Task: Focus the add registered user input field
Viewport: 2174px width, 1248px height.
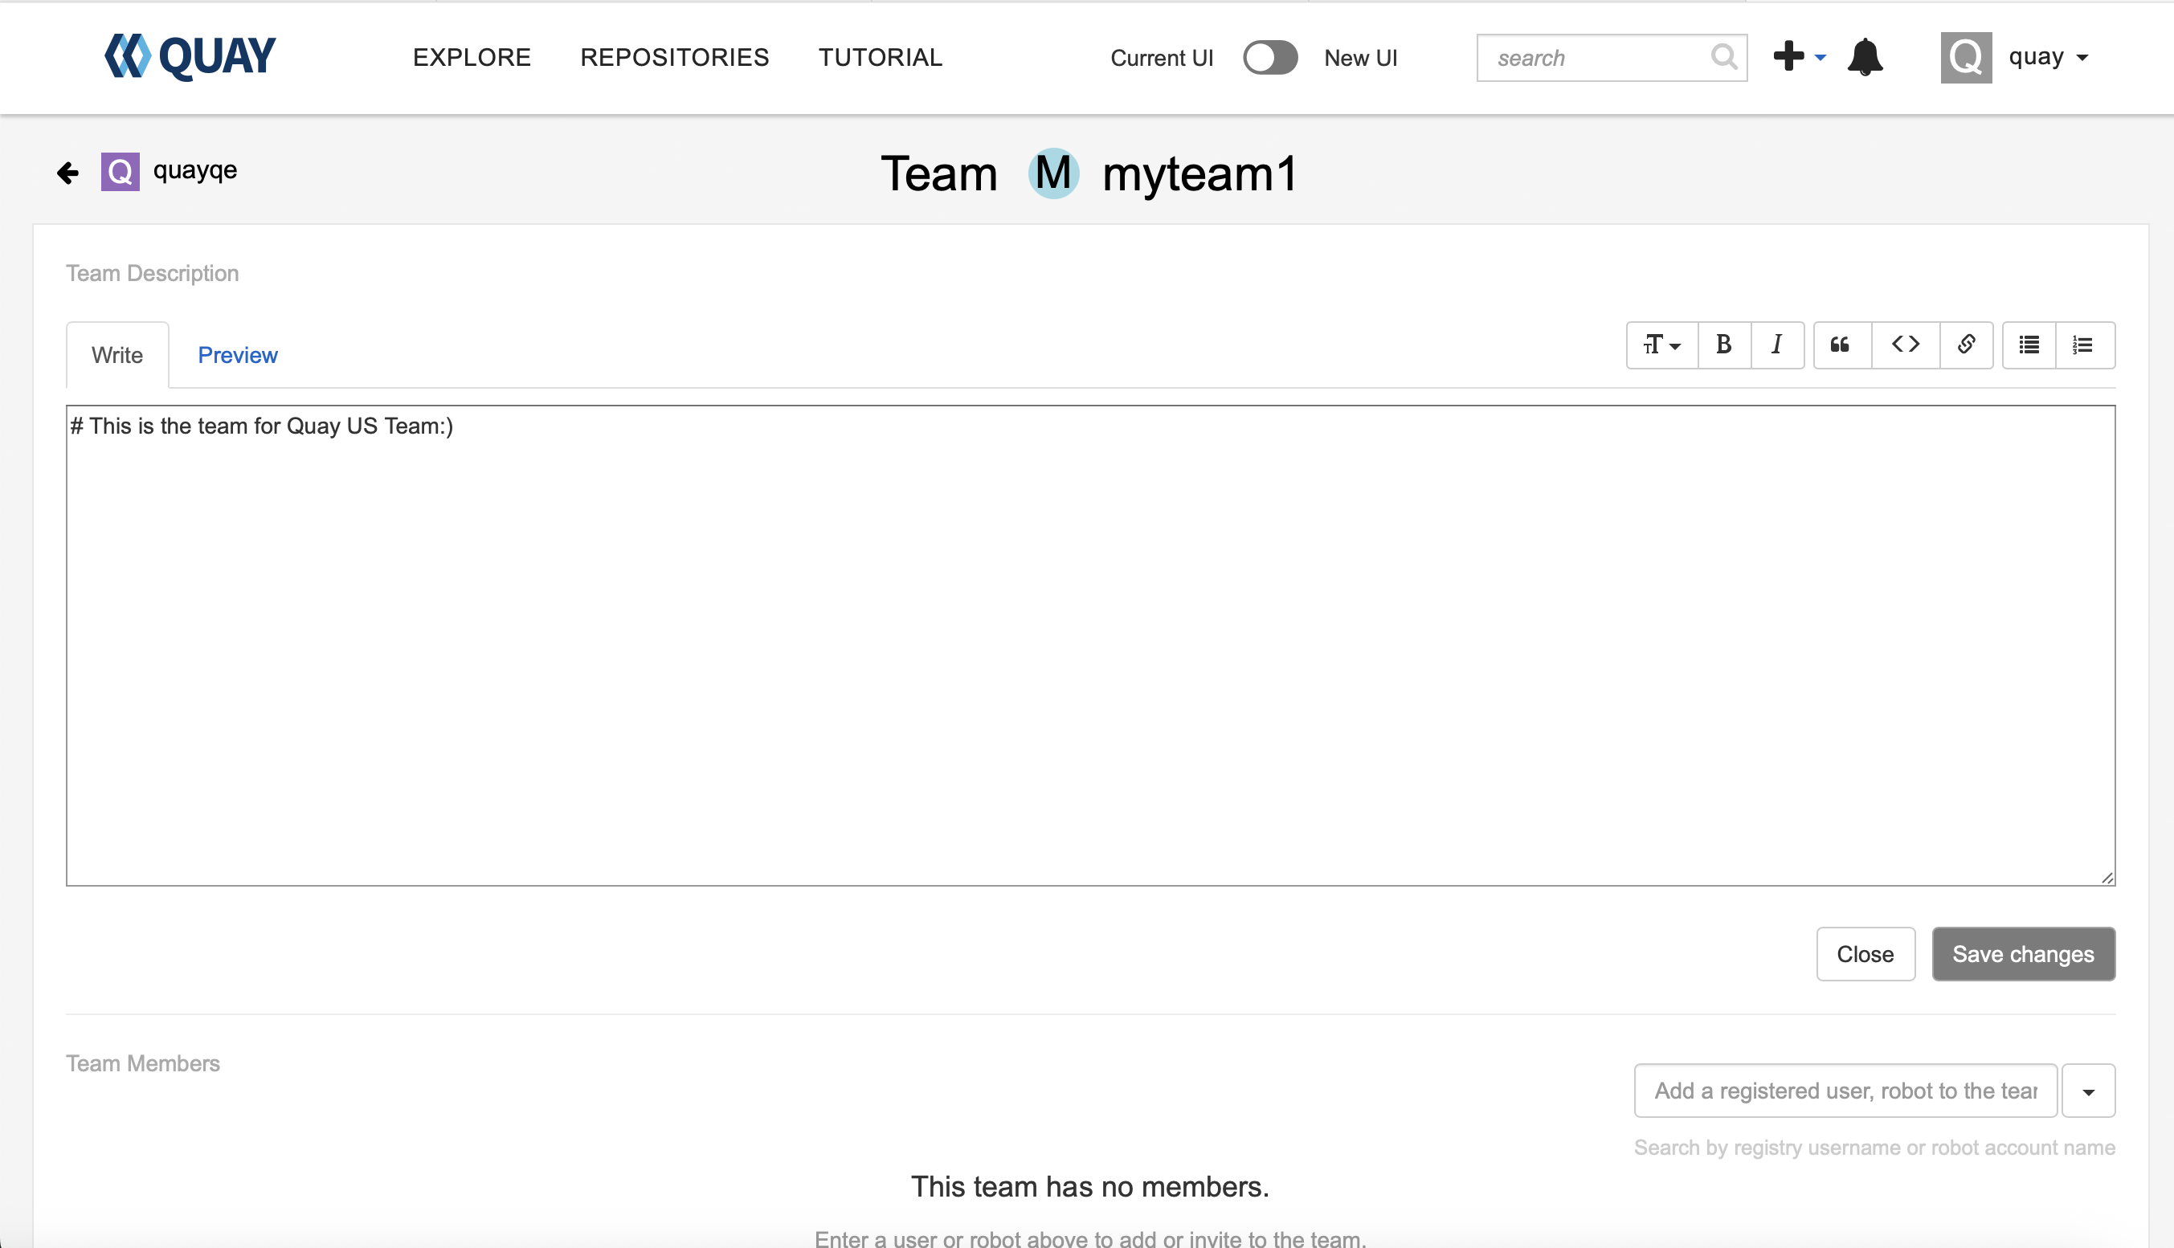Action: point(1845,1091)
